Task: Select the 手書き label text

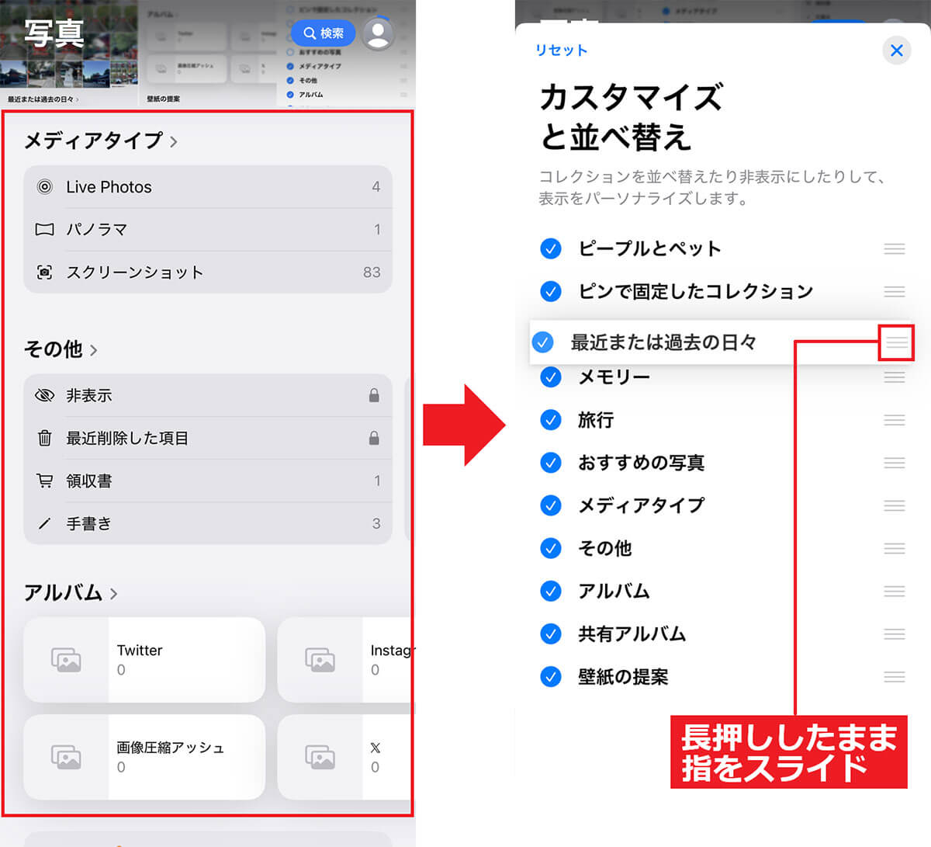Action: click(89, 524)
